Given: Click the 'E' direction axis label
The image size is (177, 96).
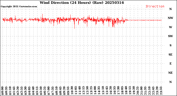Looking at the screenshot, I should click(x=170, y=63).
